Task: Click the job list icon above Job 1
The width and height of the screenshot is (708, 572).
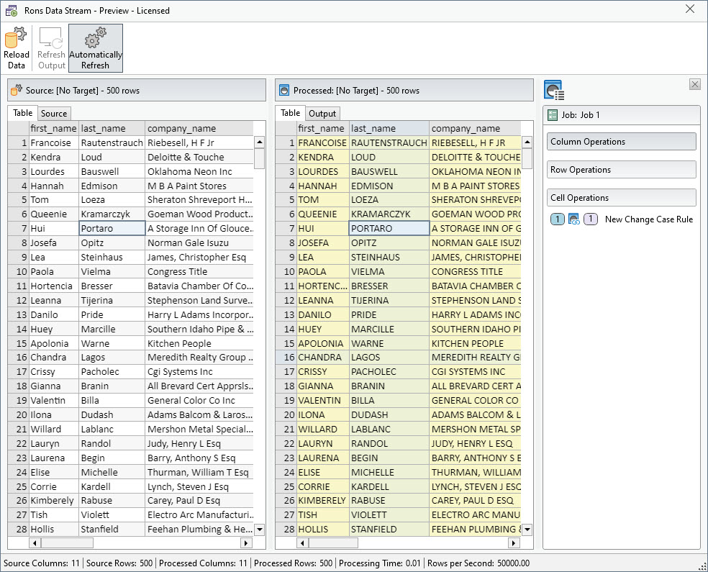Action: [554, 91]
